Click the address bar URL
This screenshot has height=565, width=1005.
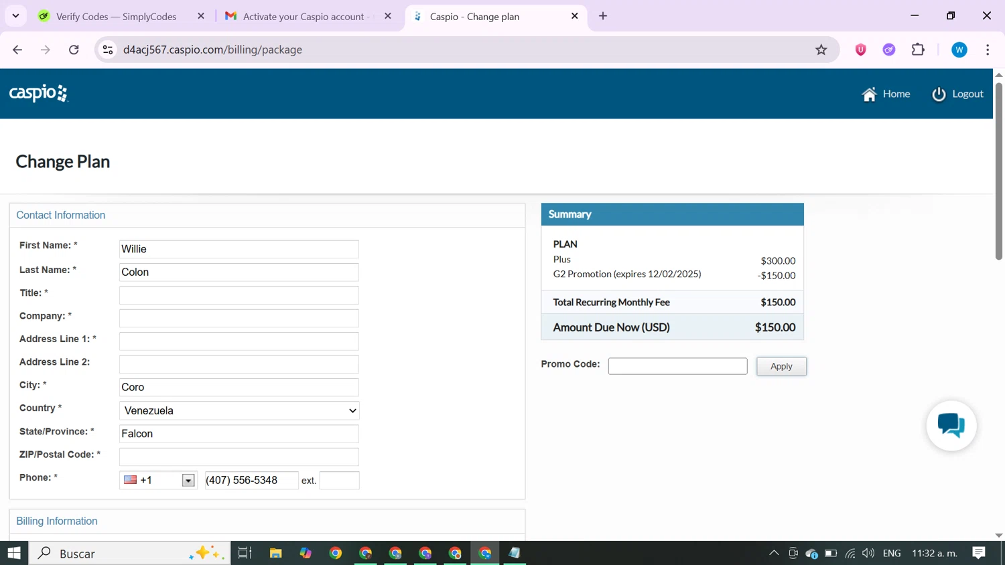point(212,50)
